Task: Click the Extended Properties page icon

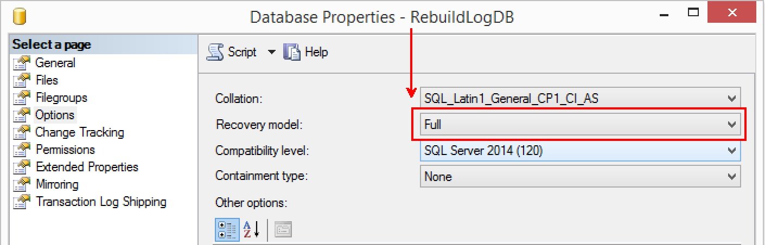Action: point(22,167)
